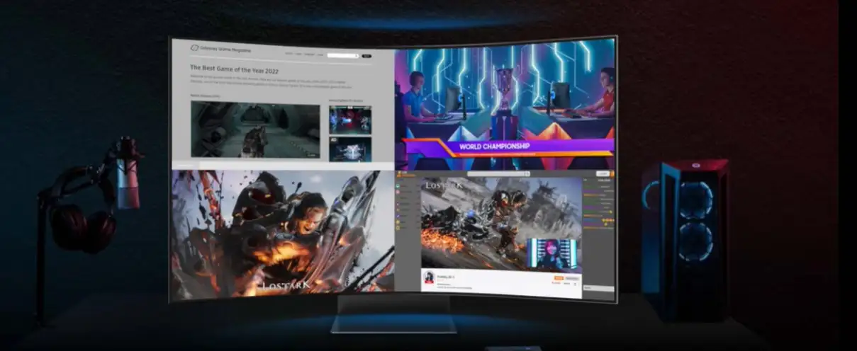This screenshot has height=351, width=857.
Task: Click the white login button in streaming window
Action: (x=603, y=173)
